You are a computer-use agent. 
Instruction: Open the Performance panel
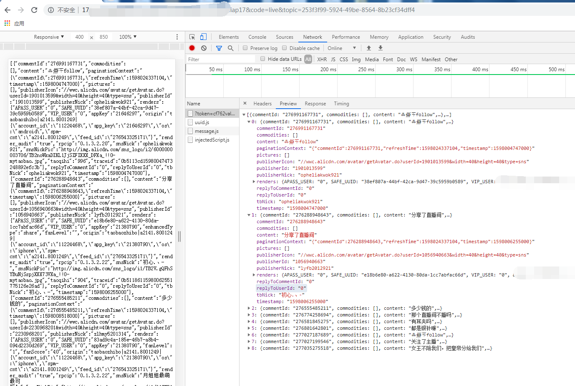pyautogui.click(x=346, y=37)
